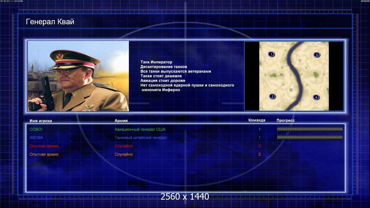370x208 pixels.
Task: Click the red 'Случайно' army entry
Action: pyautogui.click(x=124, y=146)
